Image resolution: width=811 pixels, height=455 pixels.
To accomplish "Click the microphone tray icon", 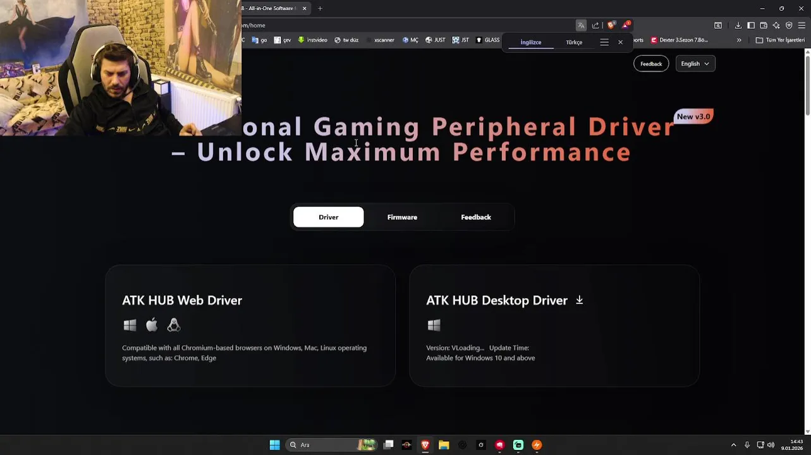I will 747,445.
